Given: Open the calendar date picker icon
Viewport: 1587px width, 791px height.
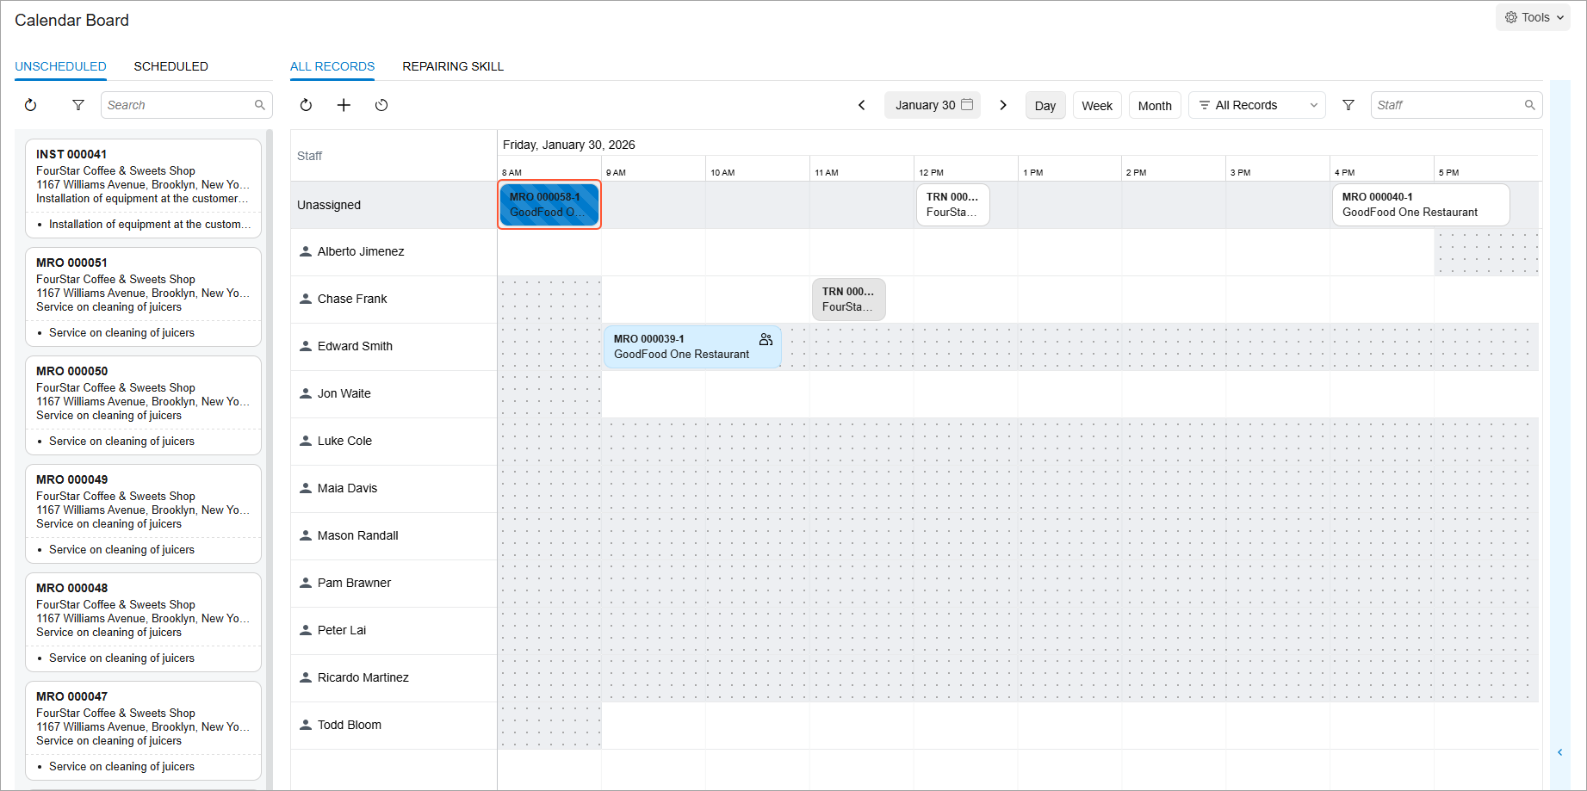Looking at the screenshot, I should click(967, 104).
